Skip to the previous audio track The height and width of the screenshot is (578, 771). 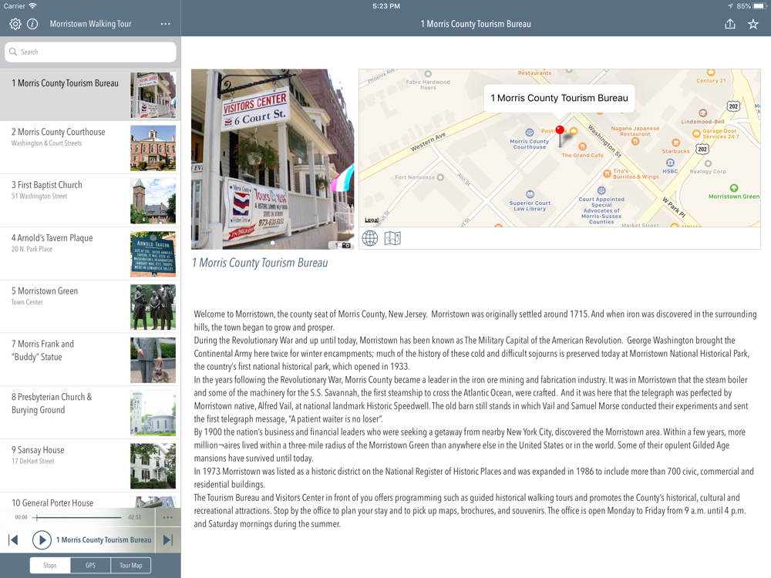13,539
